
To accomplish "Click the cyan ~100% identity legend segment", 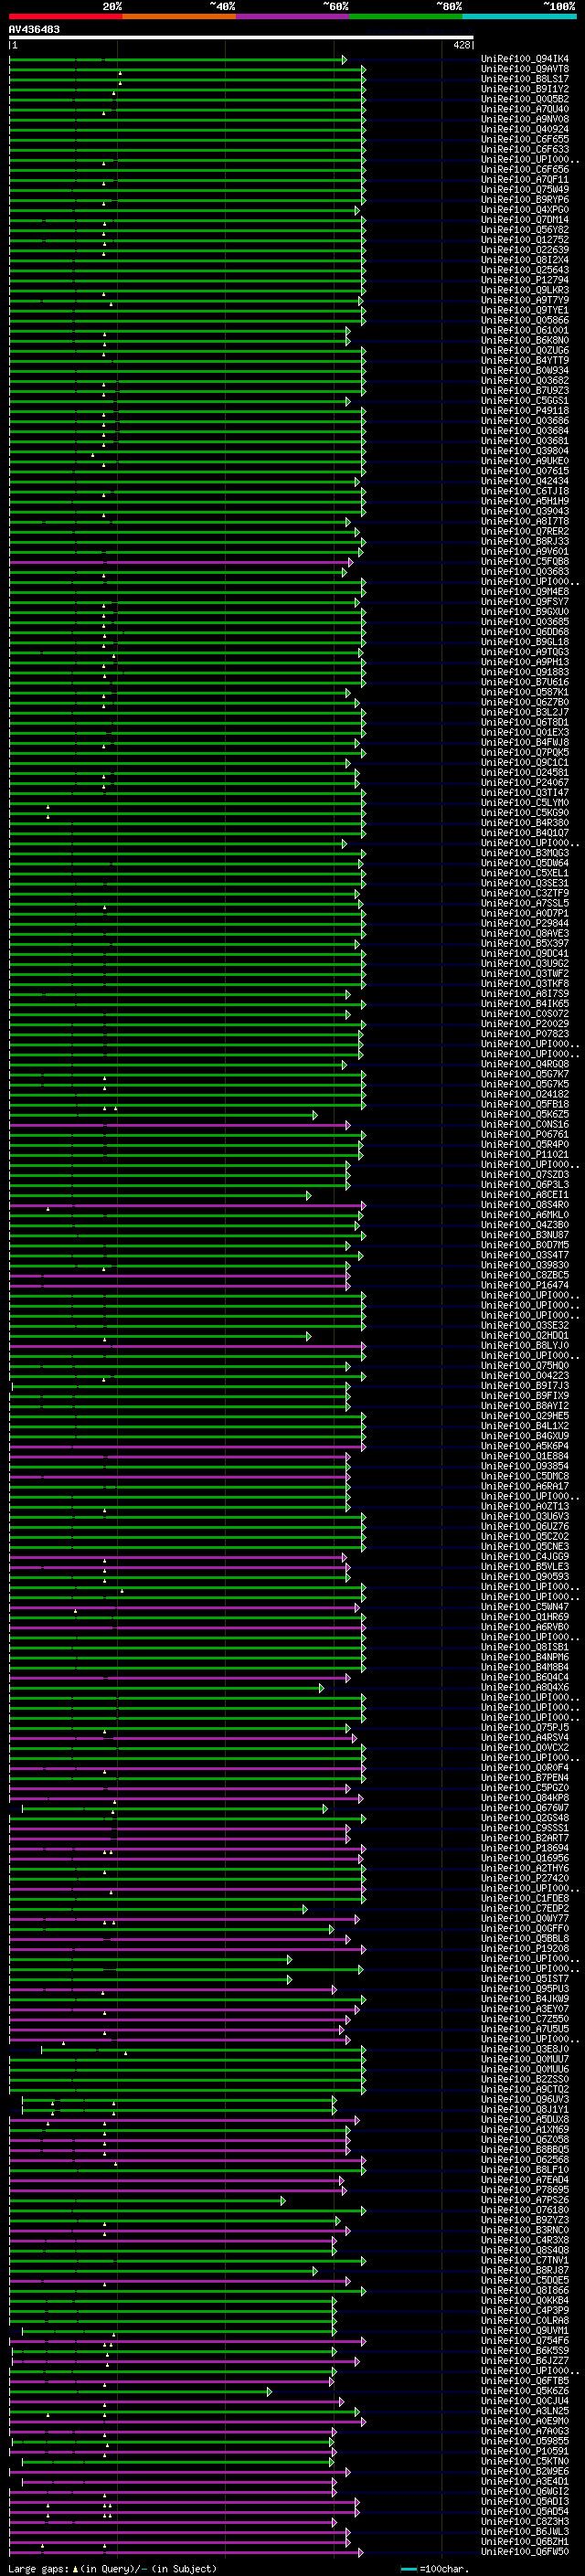I will click(520, 16).
